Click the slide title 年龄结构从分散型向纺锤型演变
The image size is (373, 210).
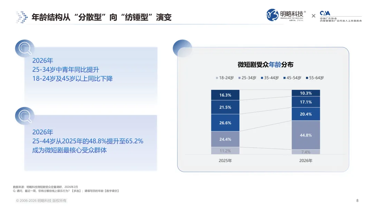coord(102,17)
